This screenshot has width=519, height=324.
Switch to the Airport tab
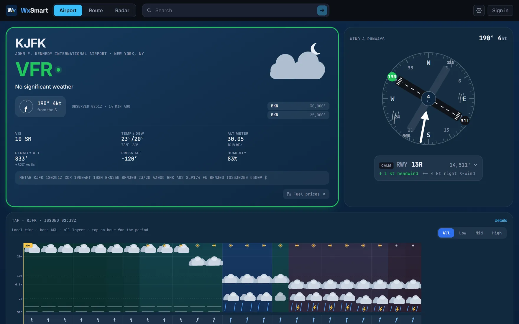[x=68, y=10]
